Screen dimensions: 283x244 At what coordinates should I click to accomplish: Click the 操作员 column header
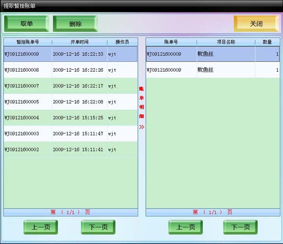(x=122, y=42)
